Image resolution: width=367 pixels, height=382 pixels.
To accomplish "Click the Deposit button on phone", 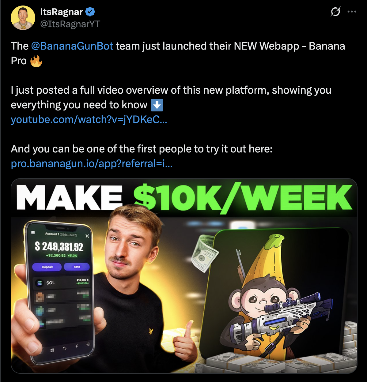I will pyautogui.click(x=47, y=267).
